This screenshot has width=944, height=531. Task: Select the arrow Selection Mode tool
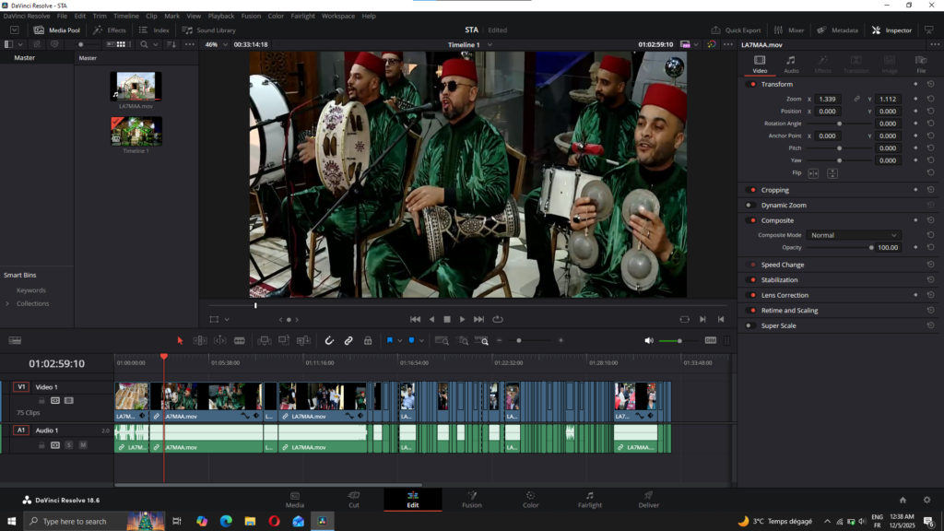pos(180,341)
